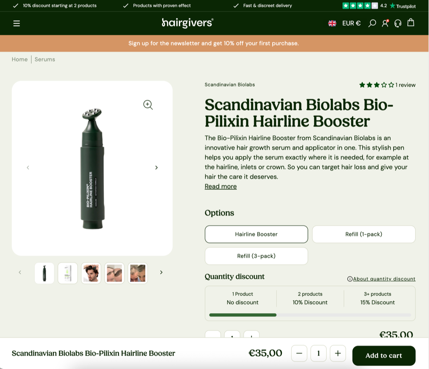The width and height of the screenshot is (429, 369).
Task: Pick the Refill (3-pack) option
Action: pos(256,256)
